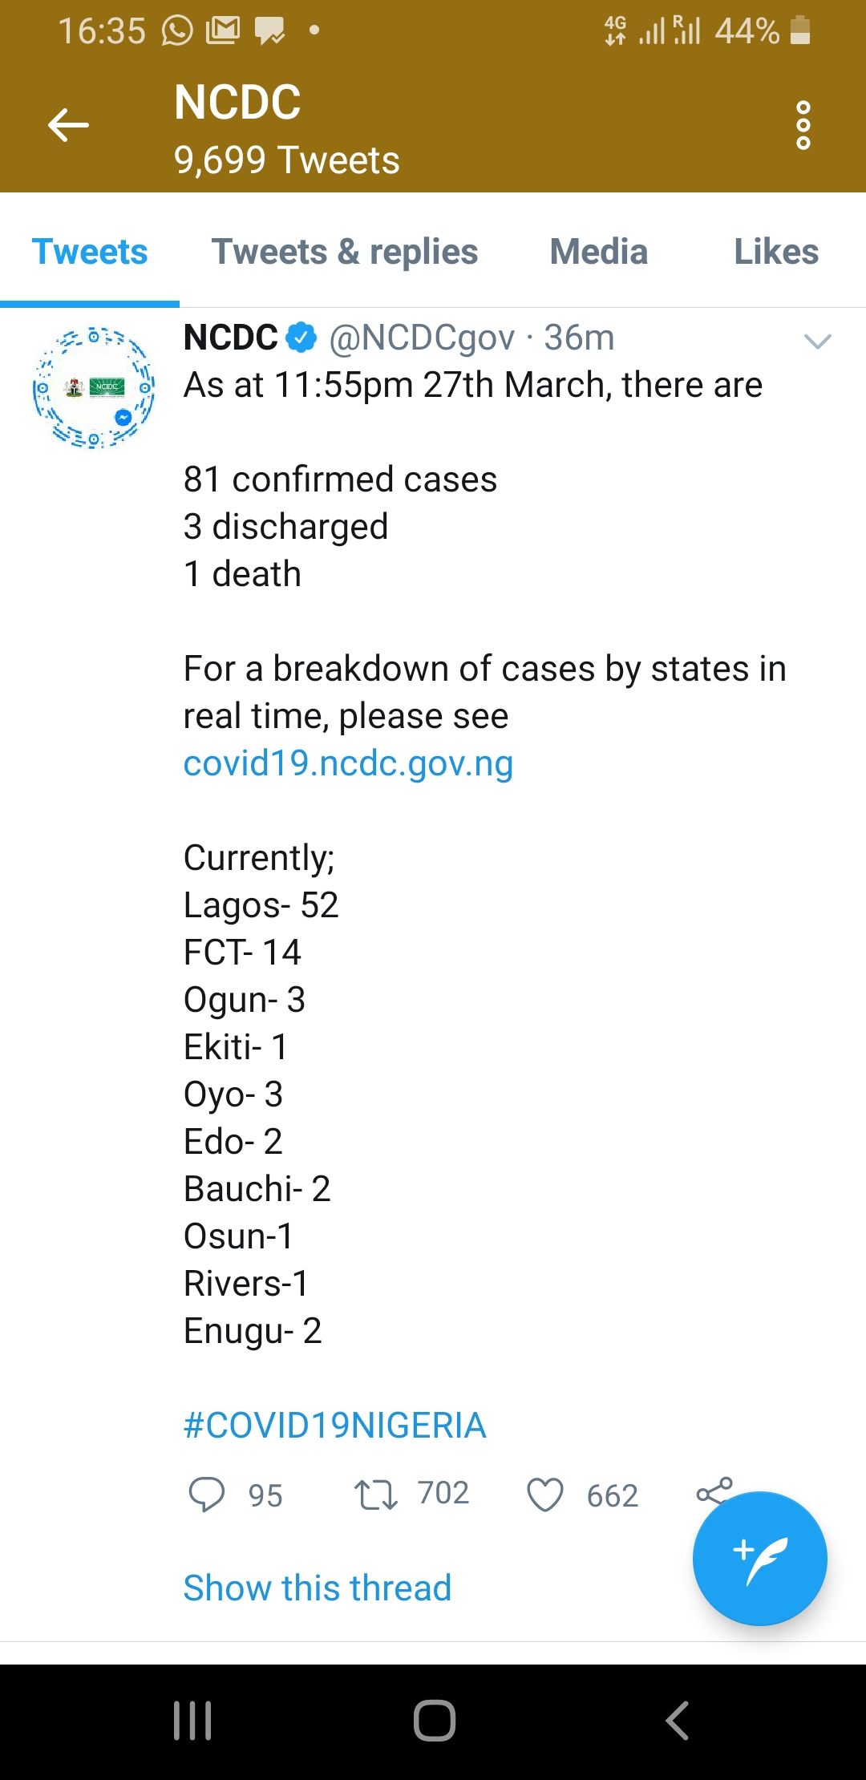Tap the back arrow in header
Screen dimensions: 866x1780
point(68,125)
